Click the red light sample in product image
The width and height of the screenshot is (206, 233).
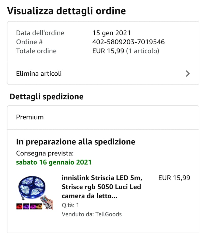[19, 207]
